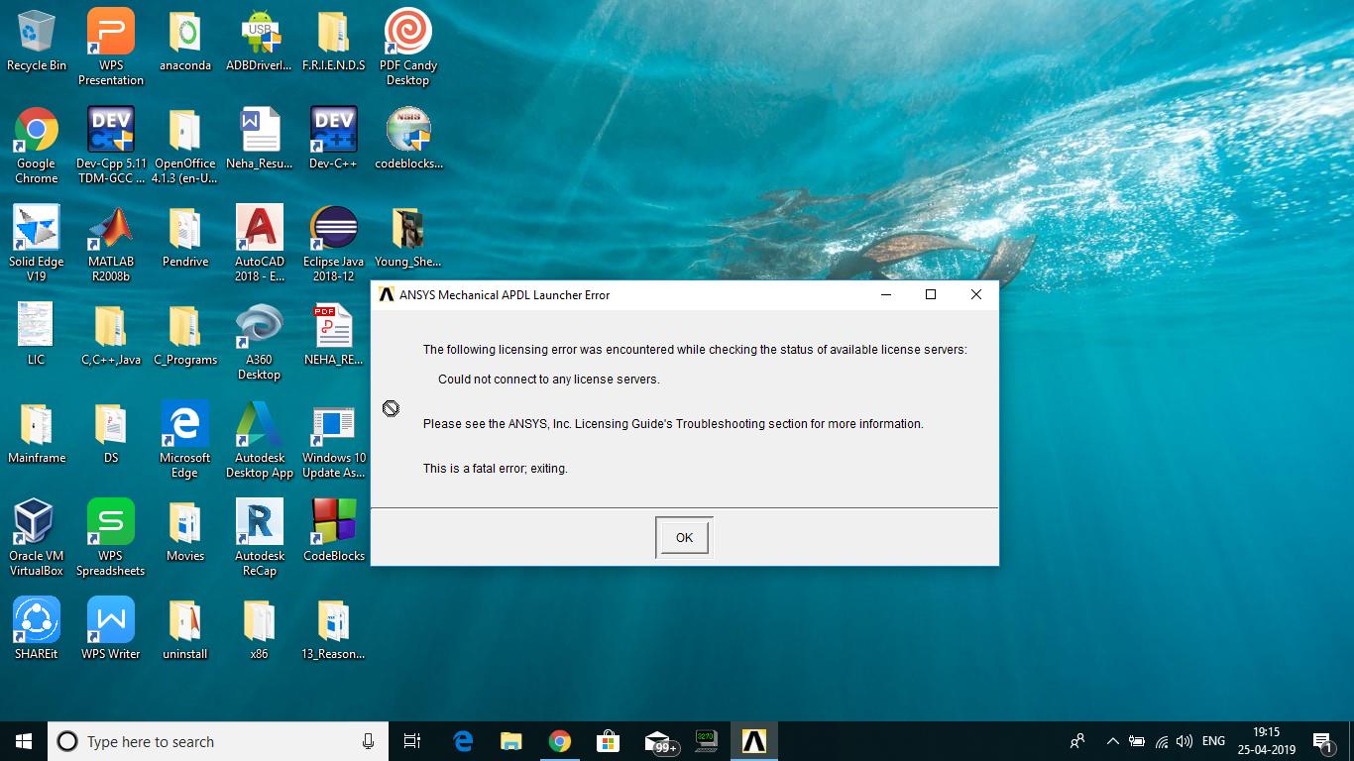Show hidden system tray icons
The image size is (1354, 761).
(x=1112, y=741)
